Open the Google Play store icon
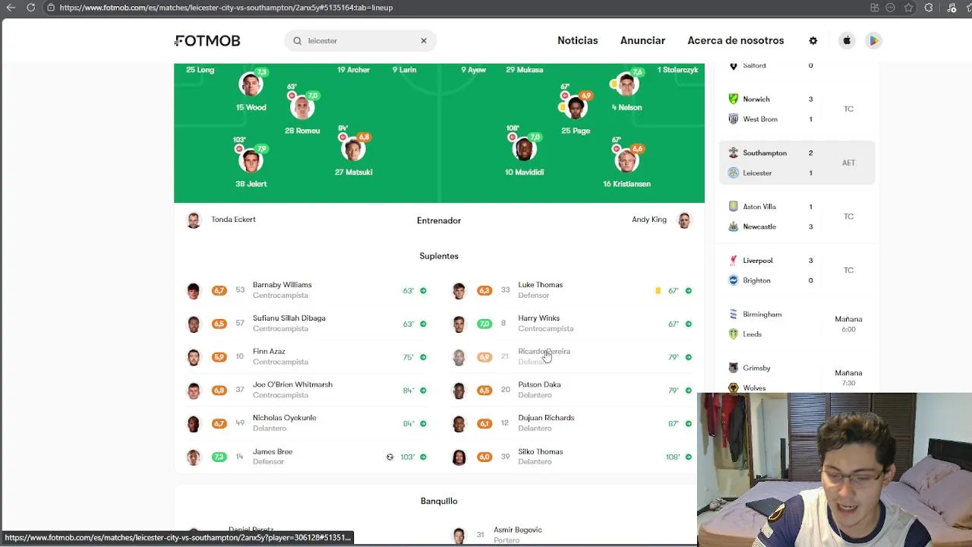The image size is (972, 547). [873, 41]
